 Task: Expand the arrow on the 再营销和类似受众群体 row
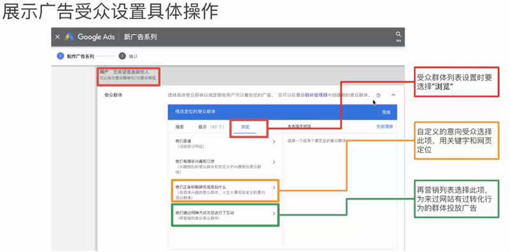pyautogui.click(x=274, y=214)
